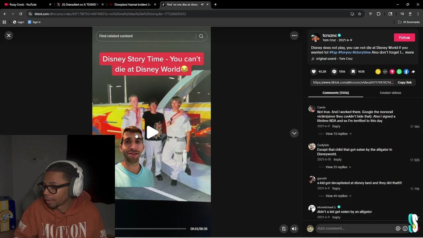The height and width of the screenshot is (238, 423).
Task: Open tcruznc profile avatar
Action: tap(316, 38)
